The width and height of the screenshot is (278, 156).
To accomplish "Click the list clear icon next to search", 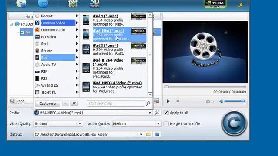I will point(156,101).
